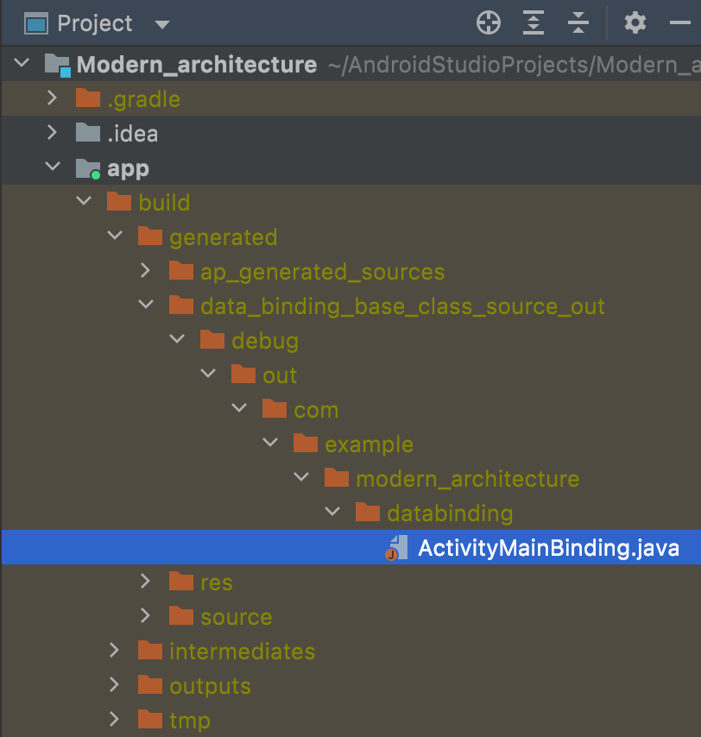
Task: Click the gray .idea folder icon
Action: (88, 133)
